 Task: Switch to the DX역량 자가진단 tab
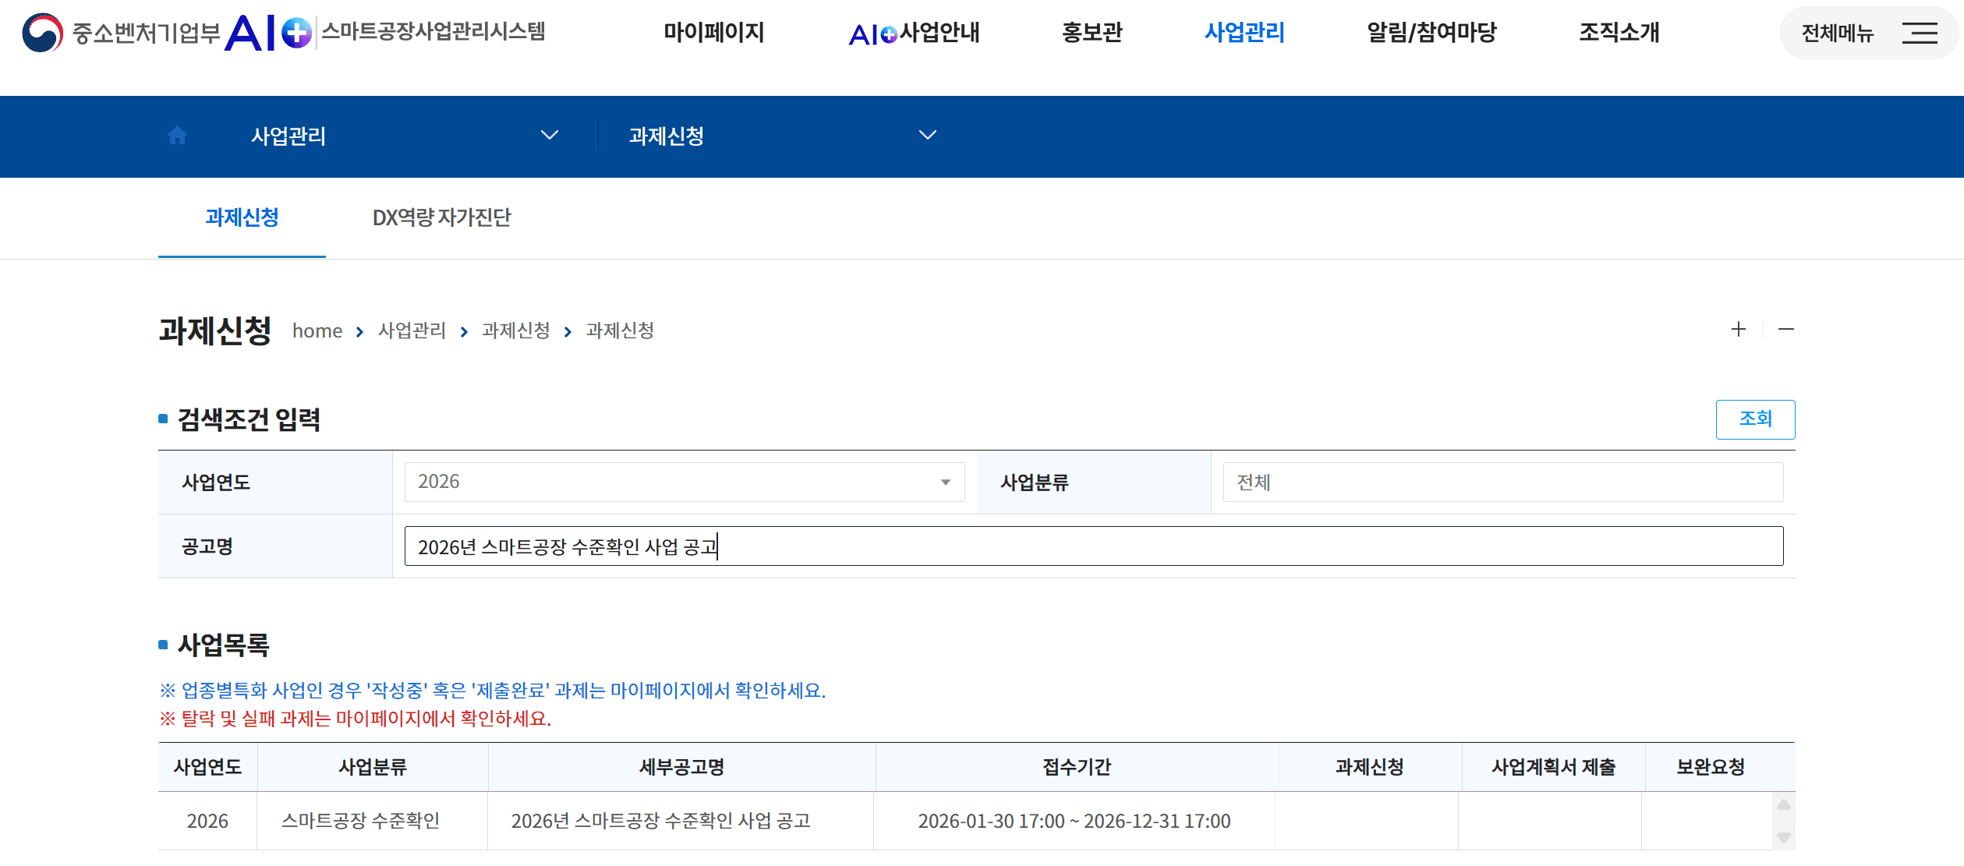tap(441, 217)
